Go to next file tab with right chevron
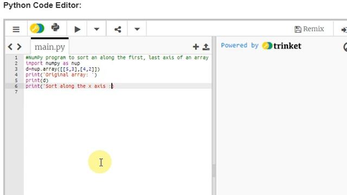Viewport: 347px width, 195px height. 20,47
